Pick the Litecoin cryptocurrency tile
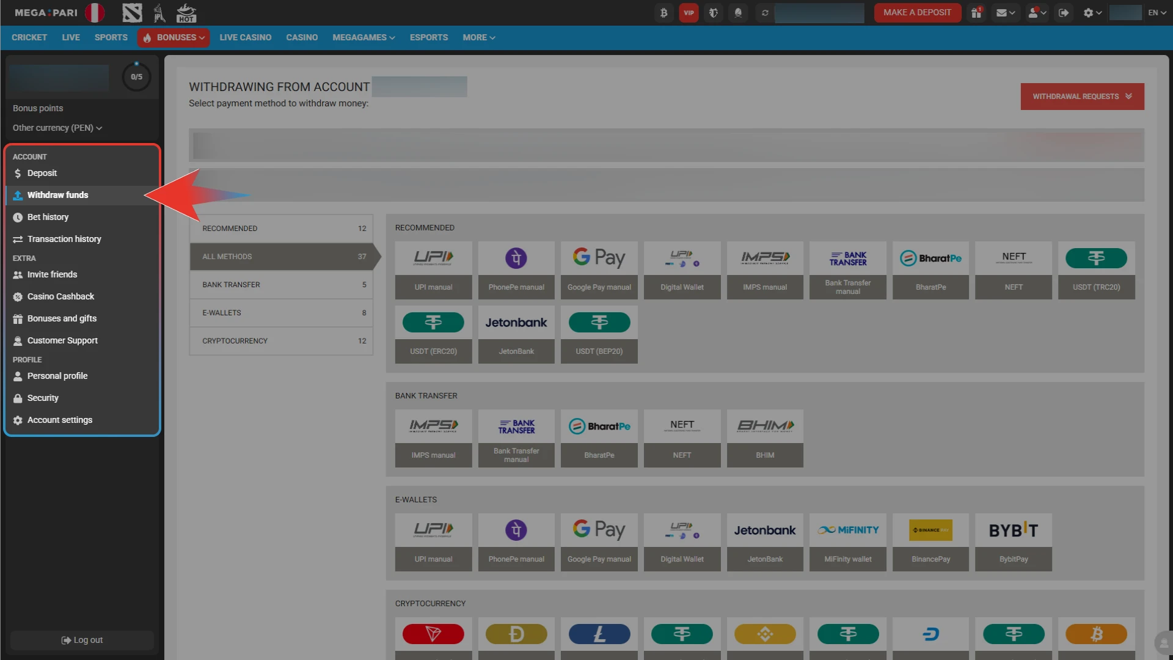This screenshot has height=660, width=1173. (599, 638)
